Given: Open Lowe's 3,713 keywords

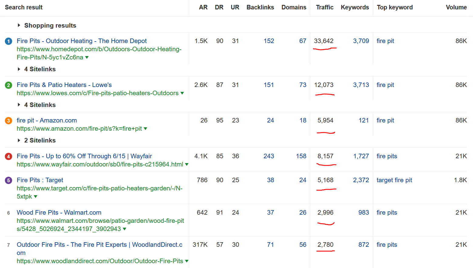Looking at the screenshot, I should (x=361, y=85).
